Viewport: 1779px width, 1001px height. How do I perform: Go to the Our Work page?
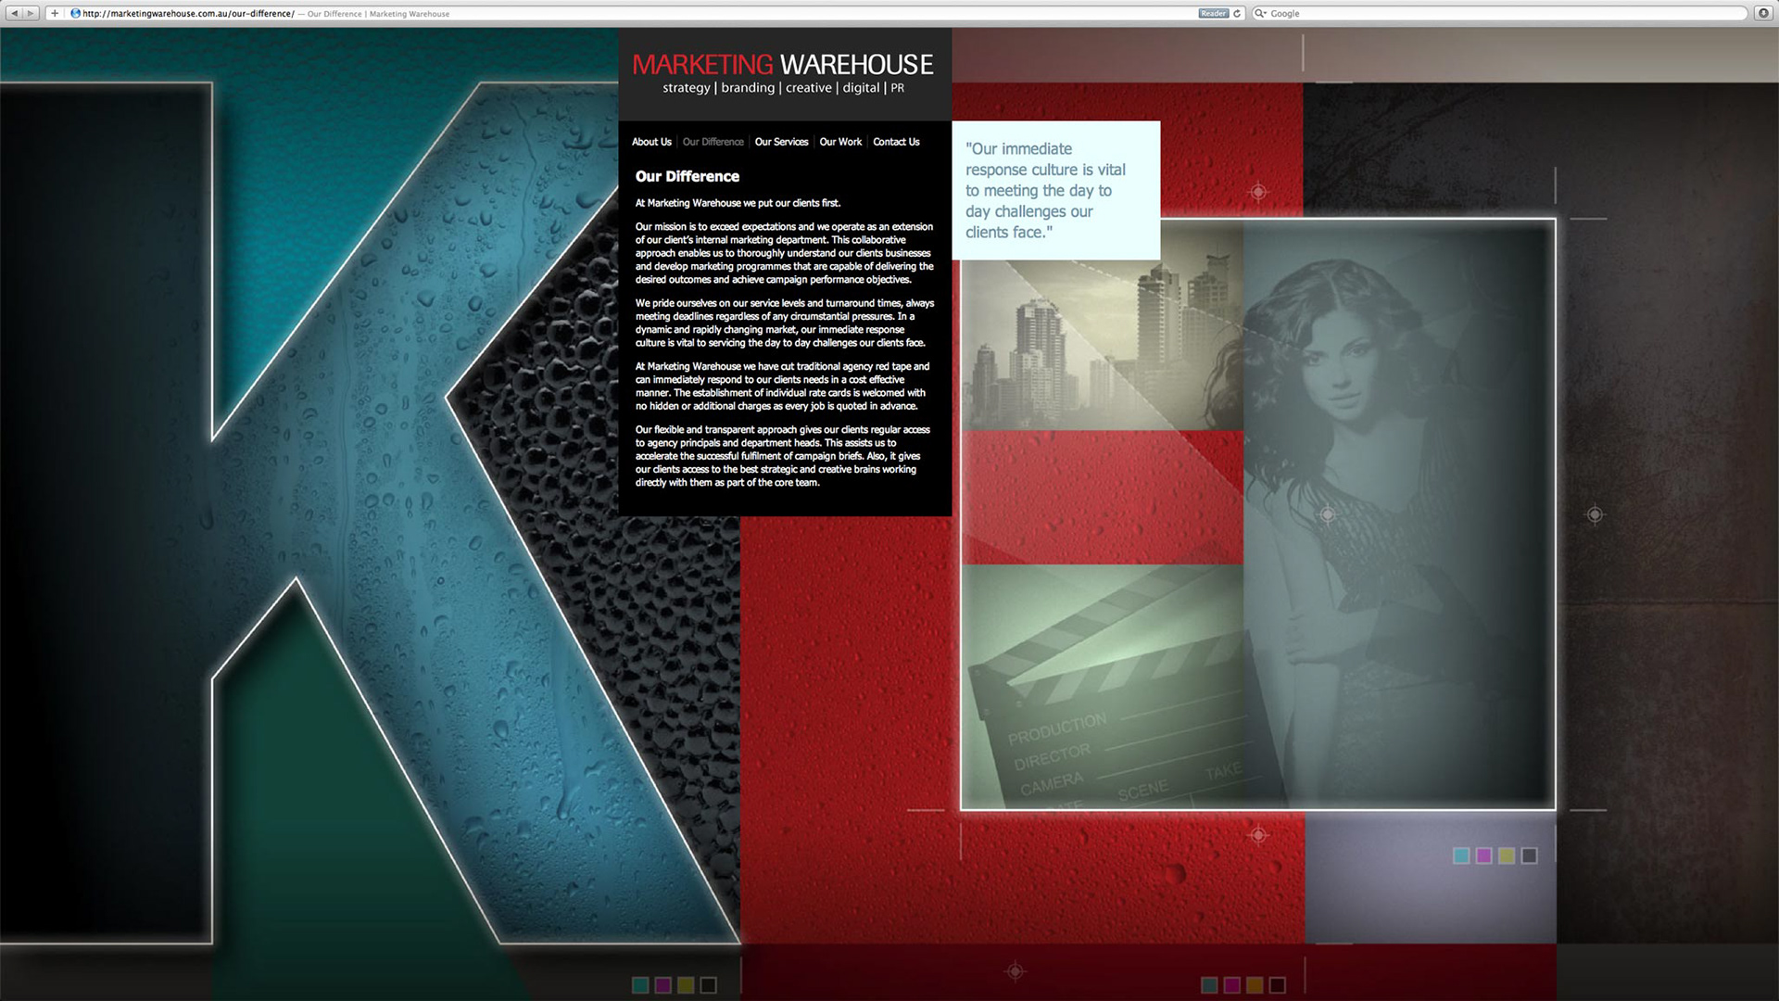coord(840,142)
